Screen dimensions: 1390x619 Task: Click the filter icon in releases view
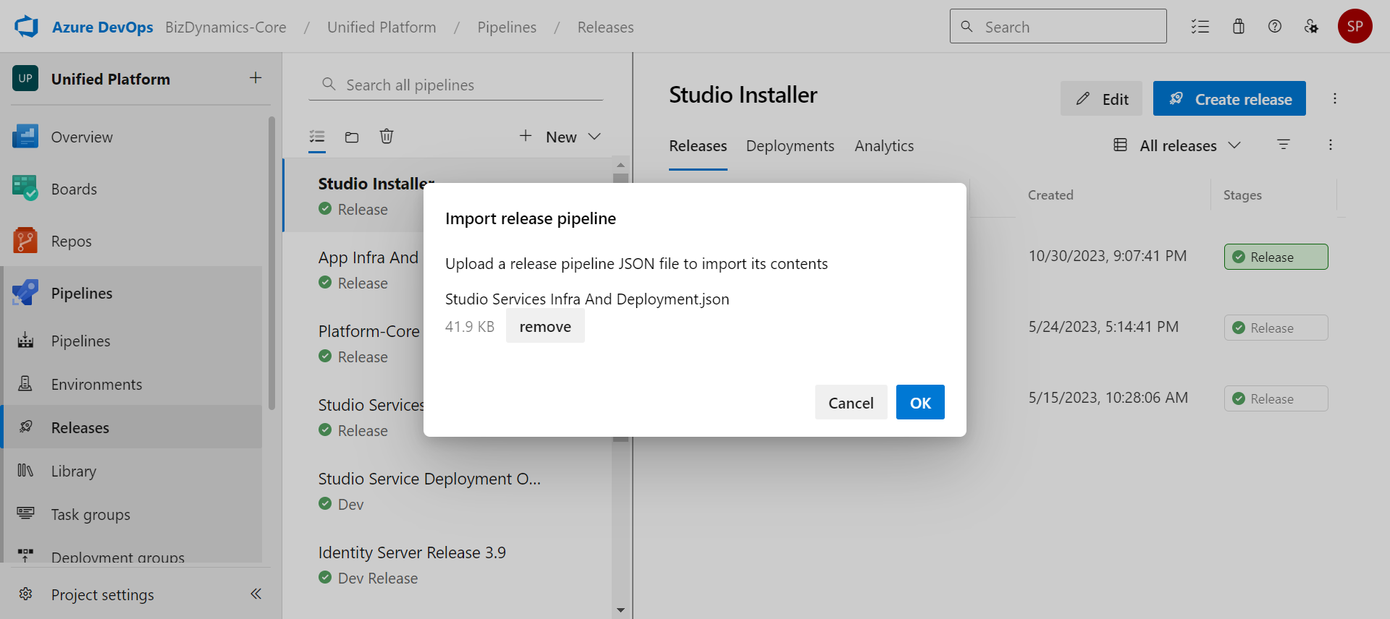pos(1284,145)
